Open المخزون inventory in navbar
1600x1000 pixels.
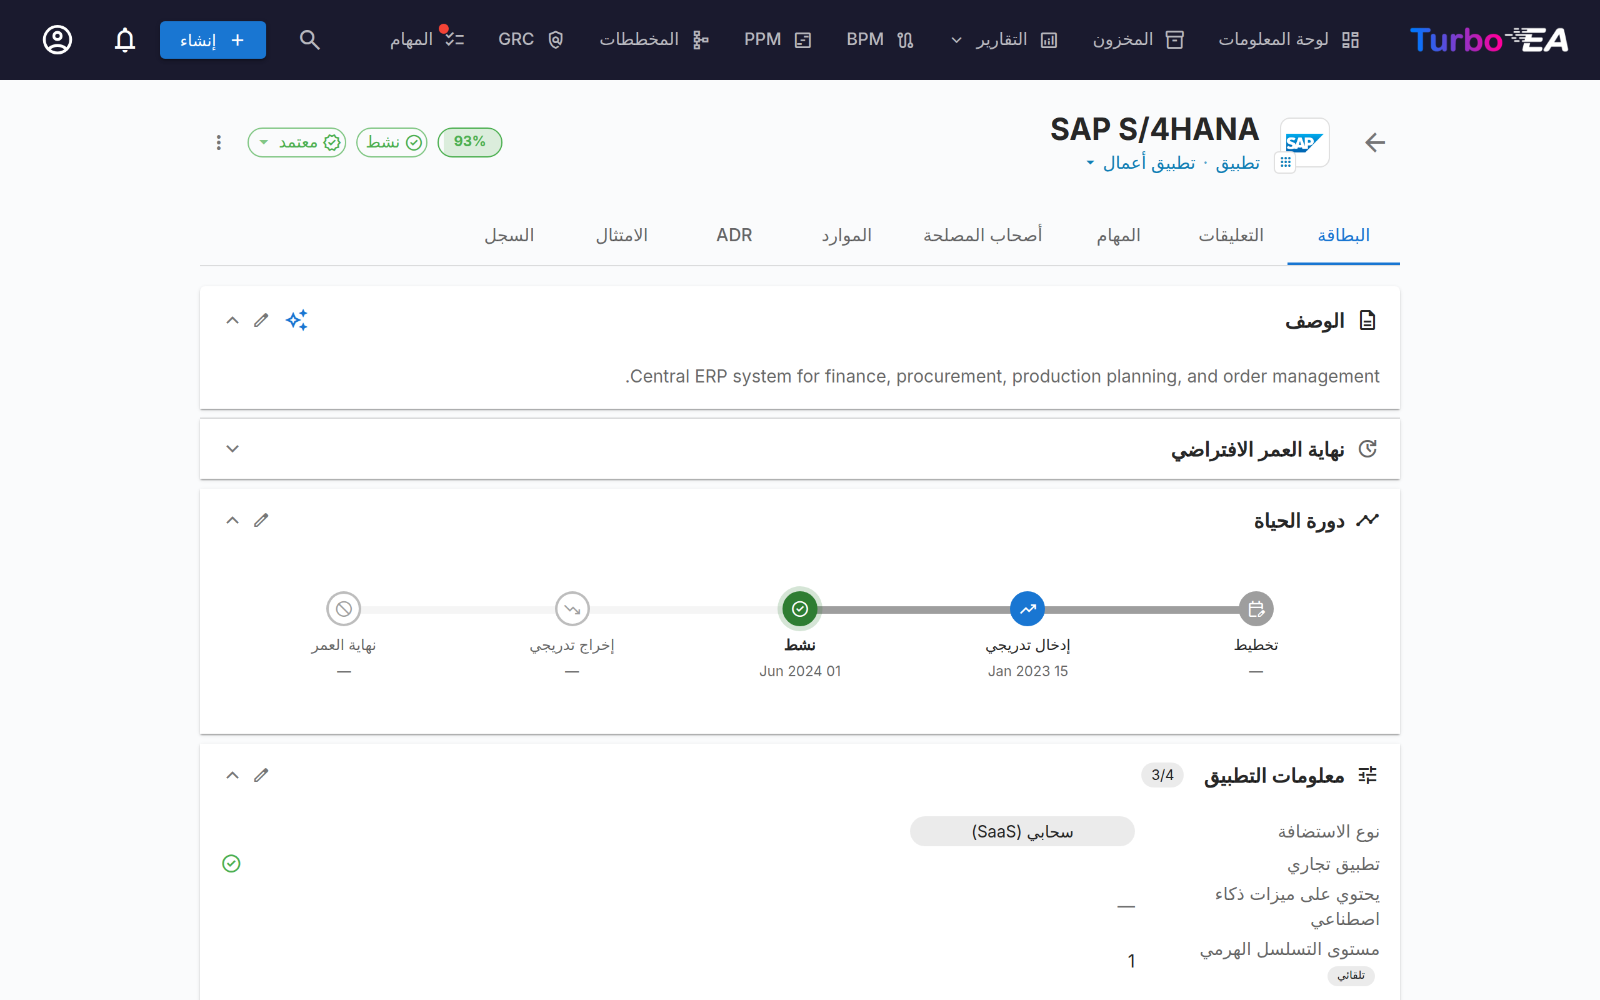point(1137,39)
